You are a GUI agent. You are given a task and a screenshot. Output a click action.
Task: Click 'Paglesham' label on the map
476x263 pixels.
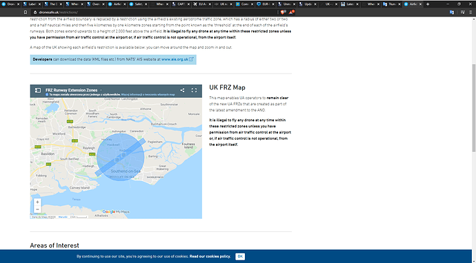pos(155,142)
